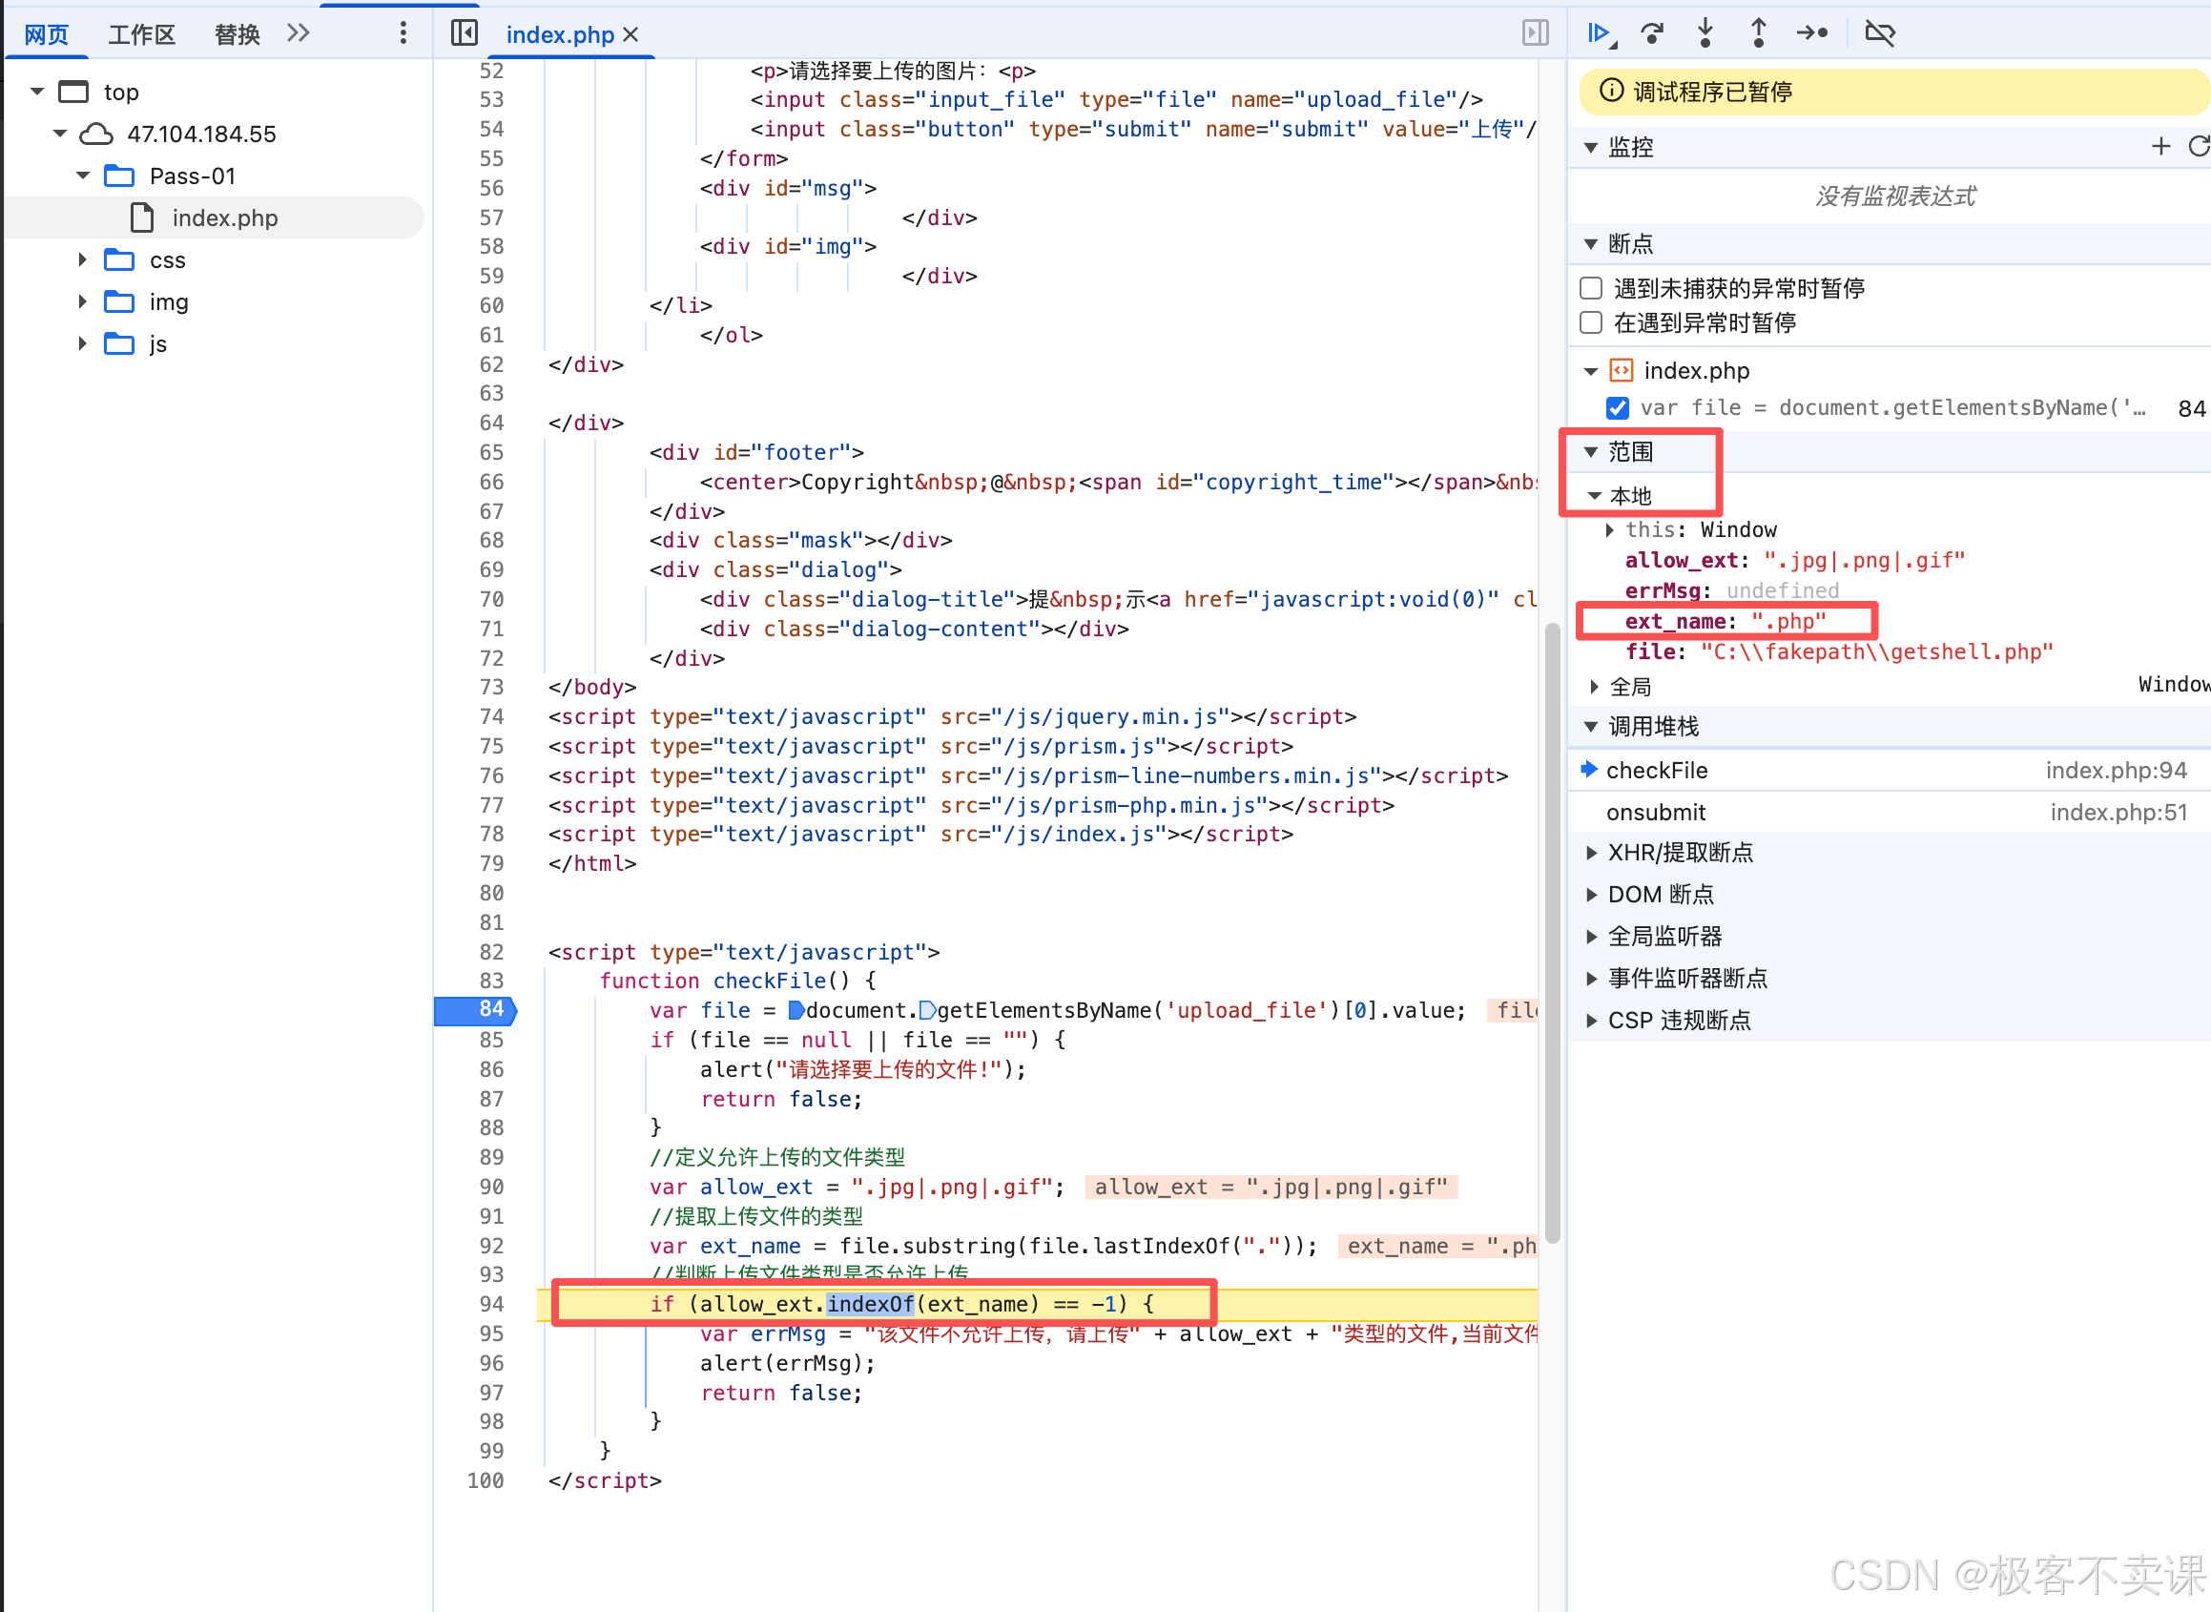Click the paused info icon in banner
This screenshot has width=2211, height=1612.
pos(1612,91)
